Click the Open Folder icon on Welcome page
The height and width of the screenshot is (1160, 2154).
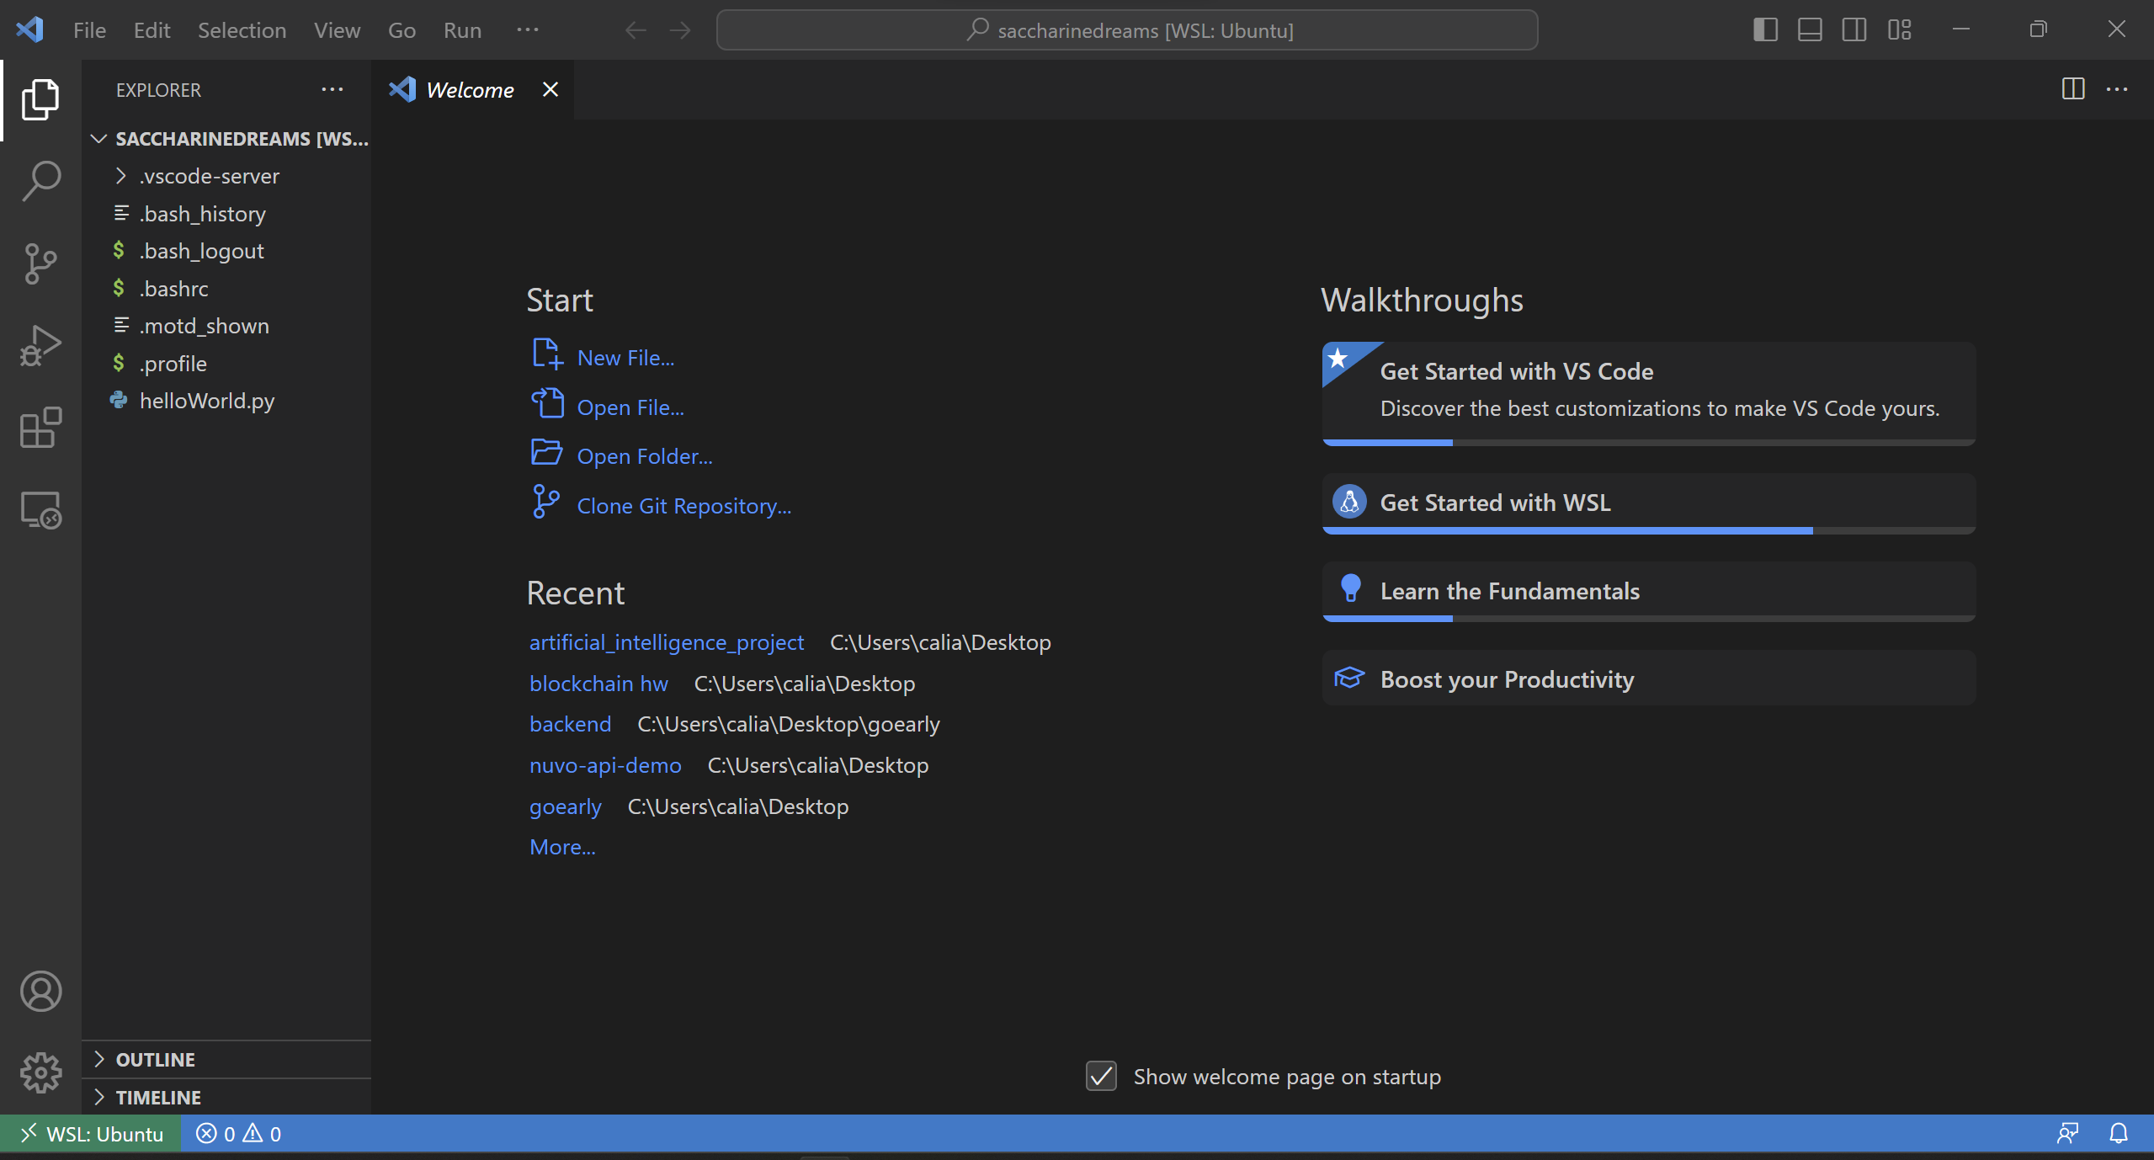547,452
